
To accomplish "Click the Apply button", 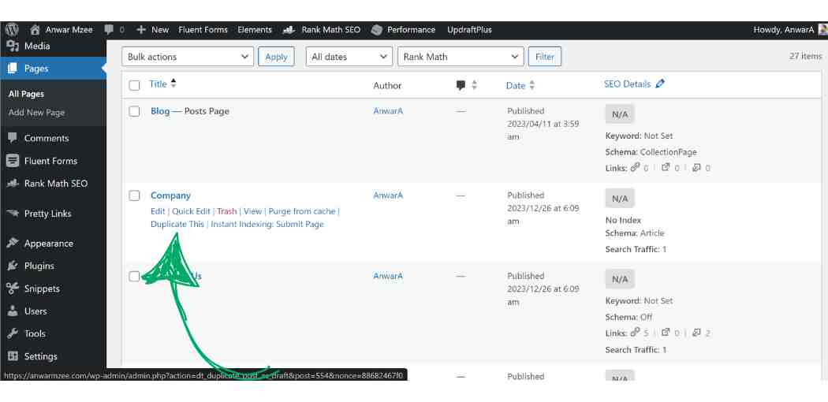I will (x=276, y=57).
